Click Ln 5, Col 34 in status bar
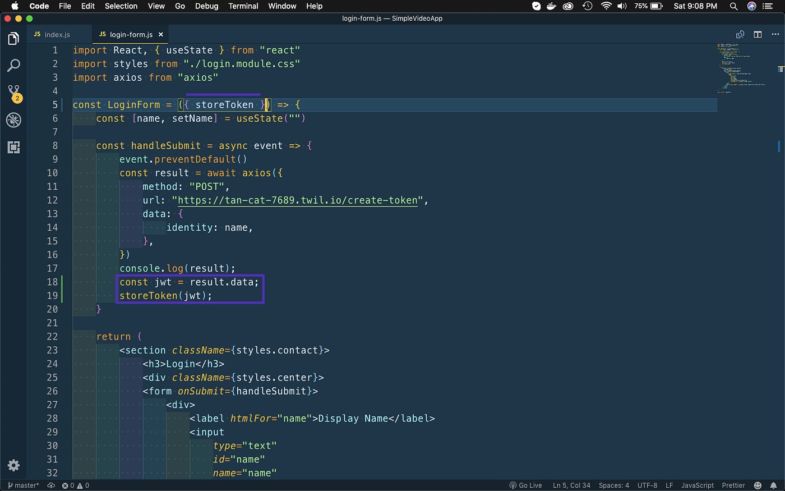 pos(571,485)
